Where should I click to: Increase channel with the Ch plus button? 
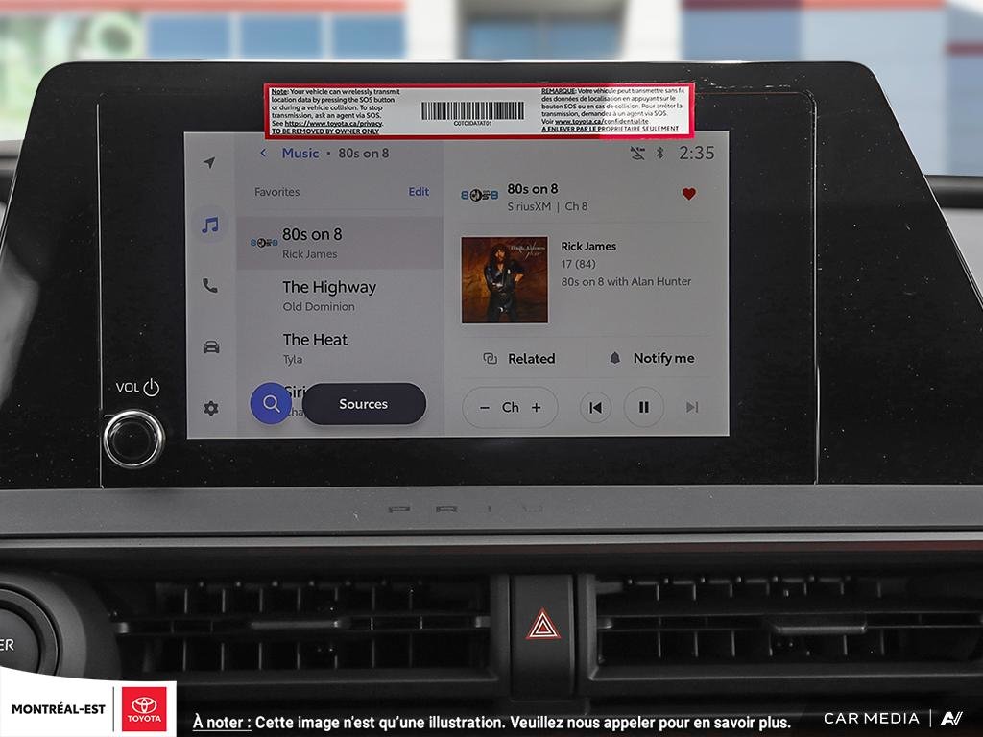click(537, 407)
